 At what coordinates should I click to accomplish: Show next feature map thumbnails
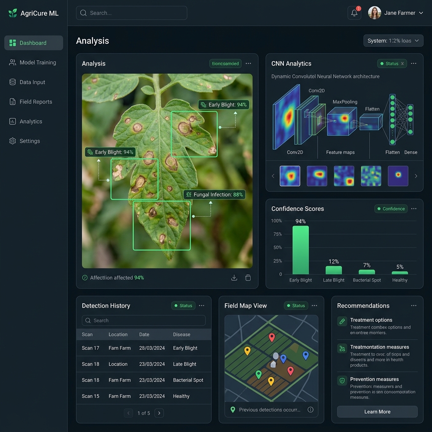coord(416,176)
